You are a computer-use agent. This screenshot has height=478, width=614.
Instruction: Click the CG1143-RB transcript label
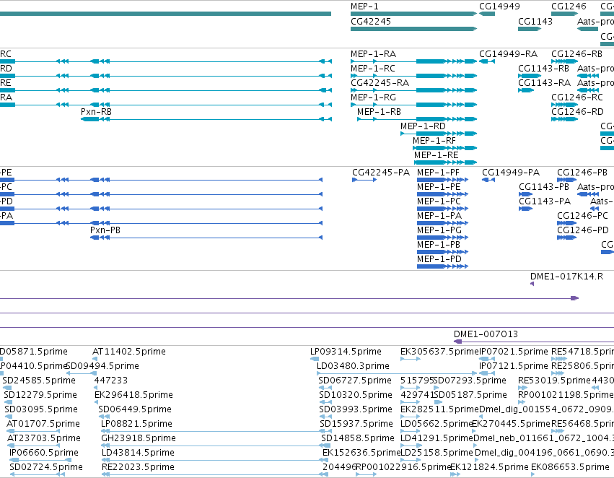point(543,68)
